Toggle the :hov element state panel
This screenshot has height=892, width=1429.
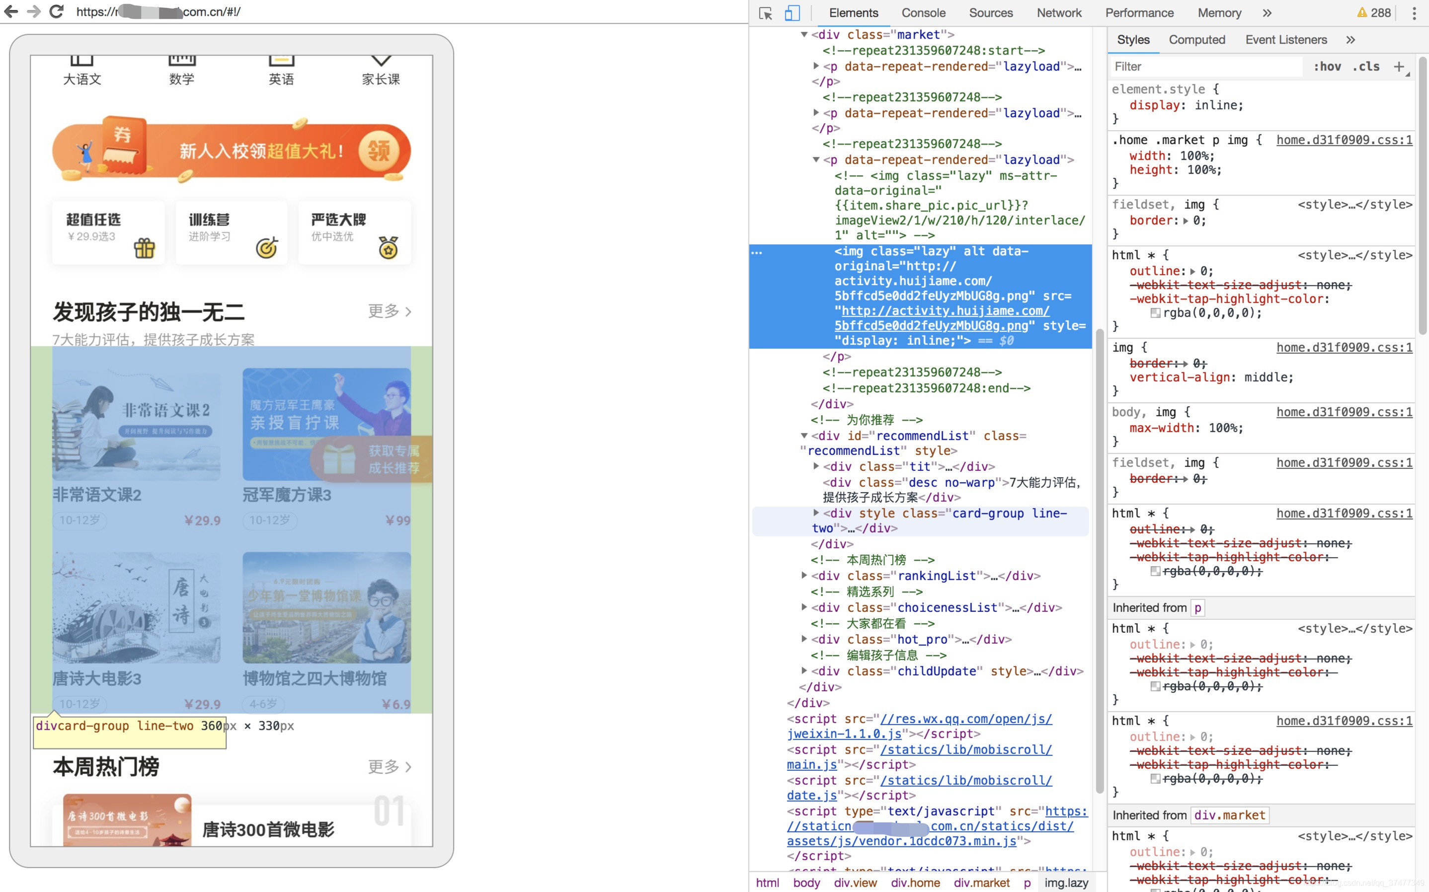pyautogui.click(x=1327, y=67)
